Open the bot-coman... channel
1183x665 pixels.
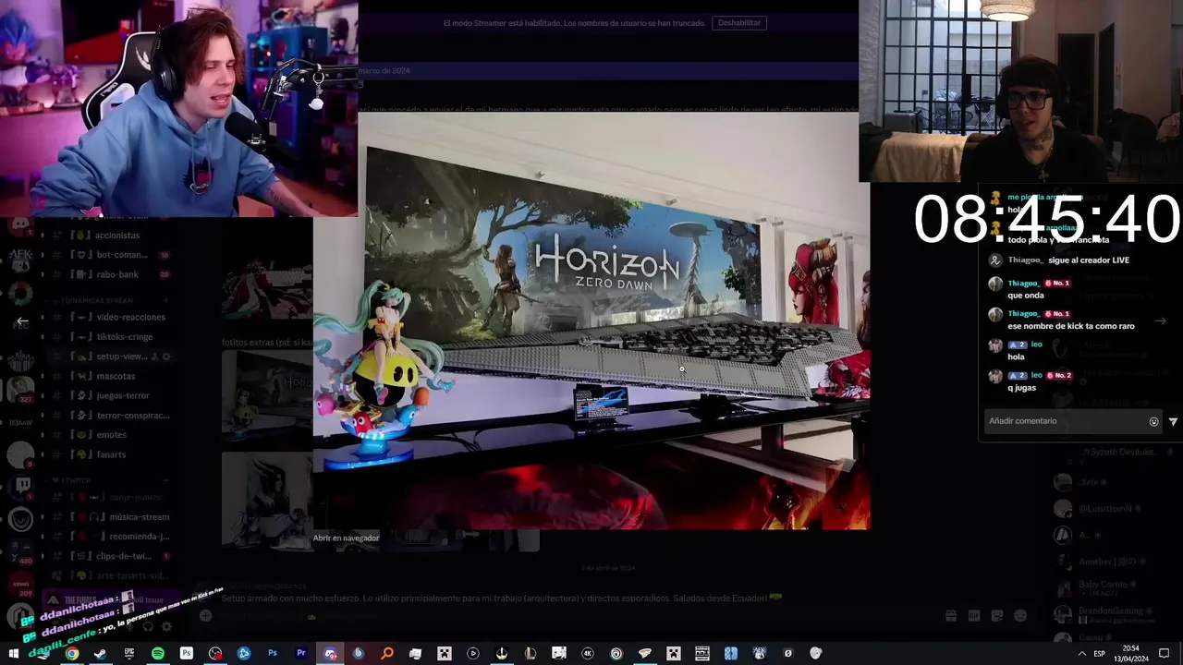[x=109, y=255]
